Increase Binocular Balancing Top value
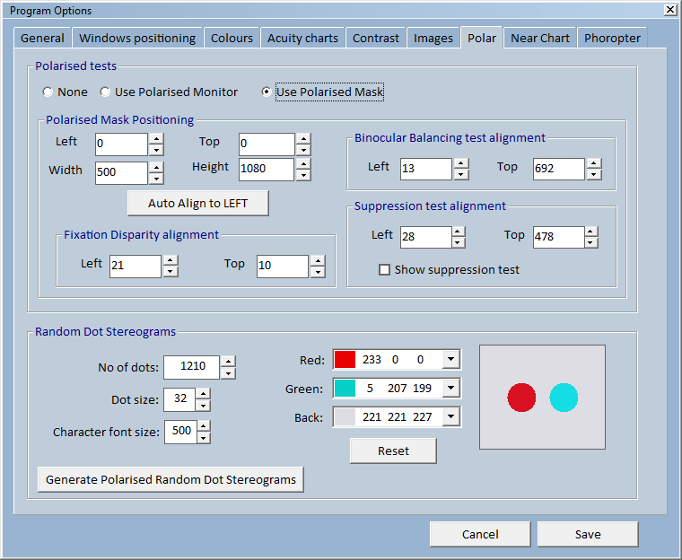682x560 pixels. (x=594, y=163)
